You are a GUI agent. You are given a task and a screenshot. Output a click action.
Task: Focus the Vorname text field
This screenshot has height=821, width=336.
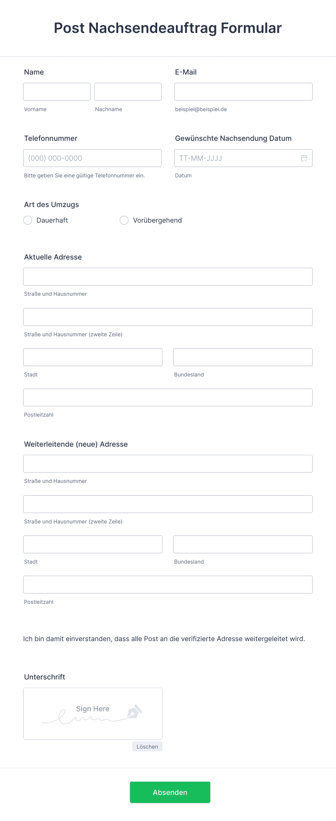pos(57,92)
